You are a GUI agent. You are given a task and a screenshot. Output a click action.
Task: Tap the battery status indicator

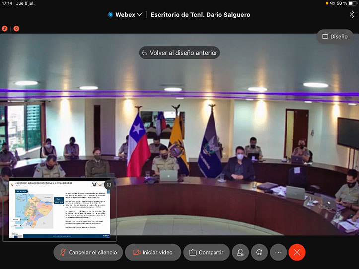click(x=352, y=3)
